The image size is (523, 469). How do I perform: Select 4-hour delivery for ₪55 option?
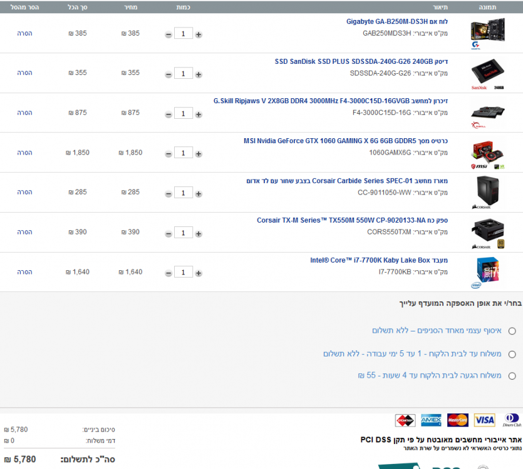(512, 376)
